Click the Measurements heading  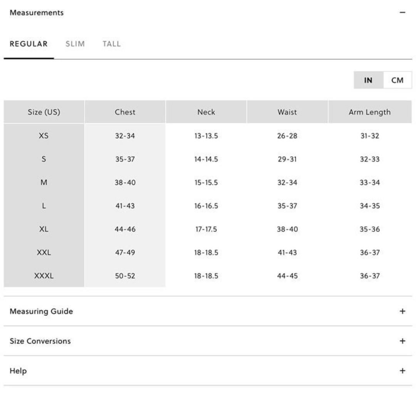click(x=37, y=12)
